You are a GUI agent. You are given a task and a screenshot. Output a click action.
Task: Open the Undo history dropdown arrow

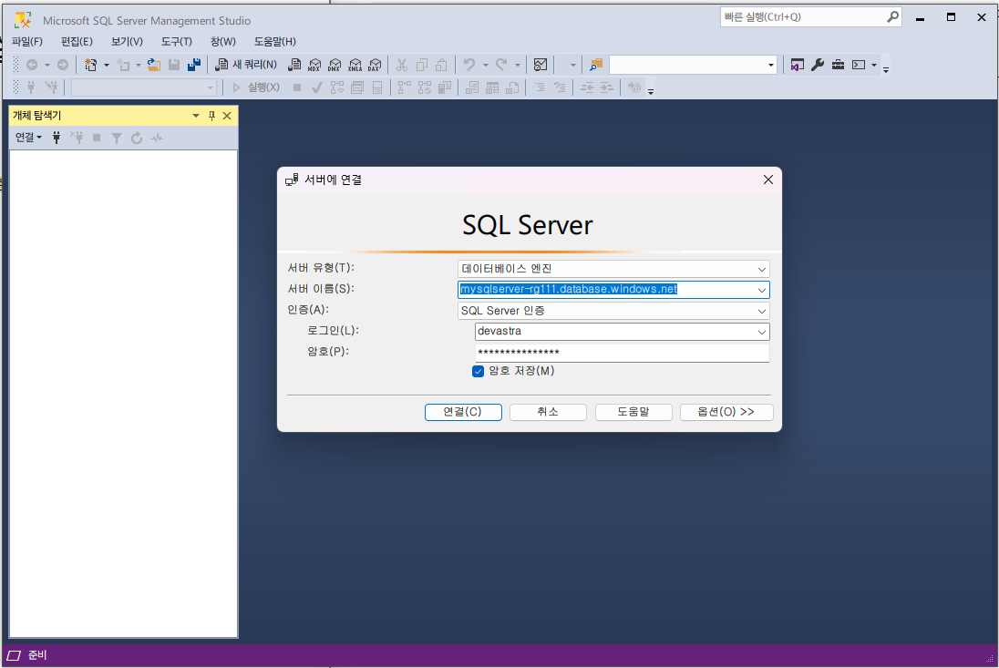pos(486,65)
